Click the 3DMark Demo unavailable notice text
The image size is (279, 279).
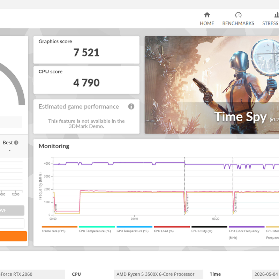(x=86, y=123)
